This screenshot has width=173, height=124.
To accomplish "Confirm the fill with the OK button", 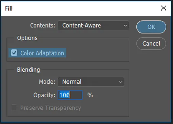I will [151, 27].
